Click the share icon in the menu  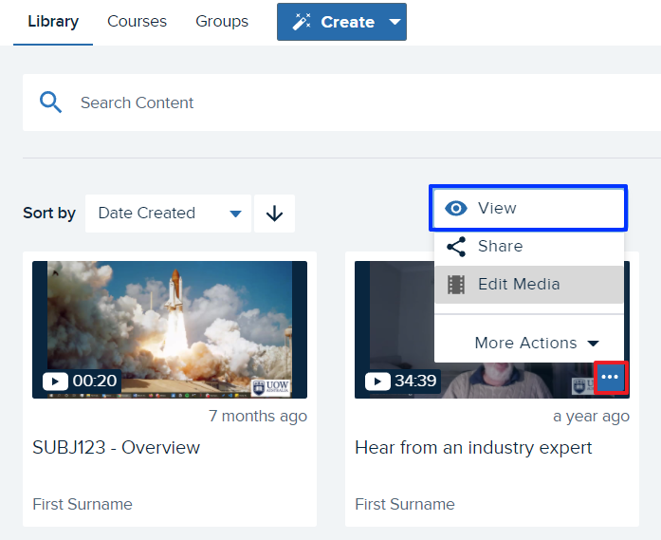coord(456,247)
